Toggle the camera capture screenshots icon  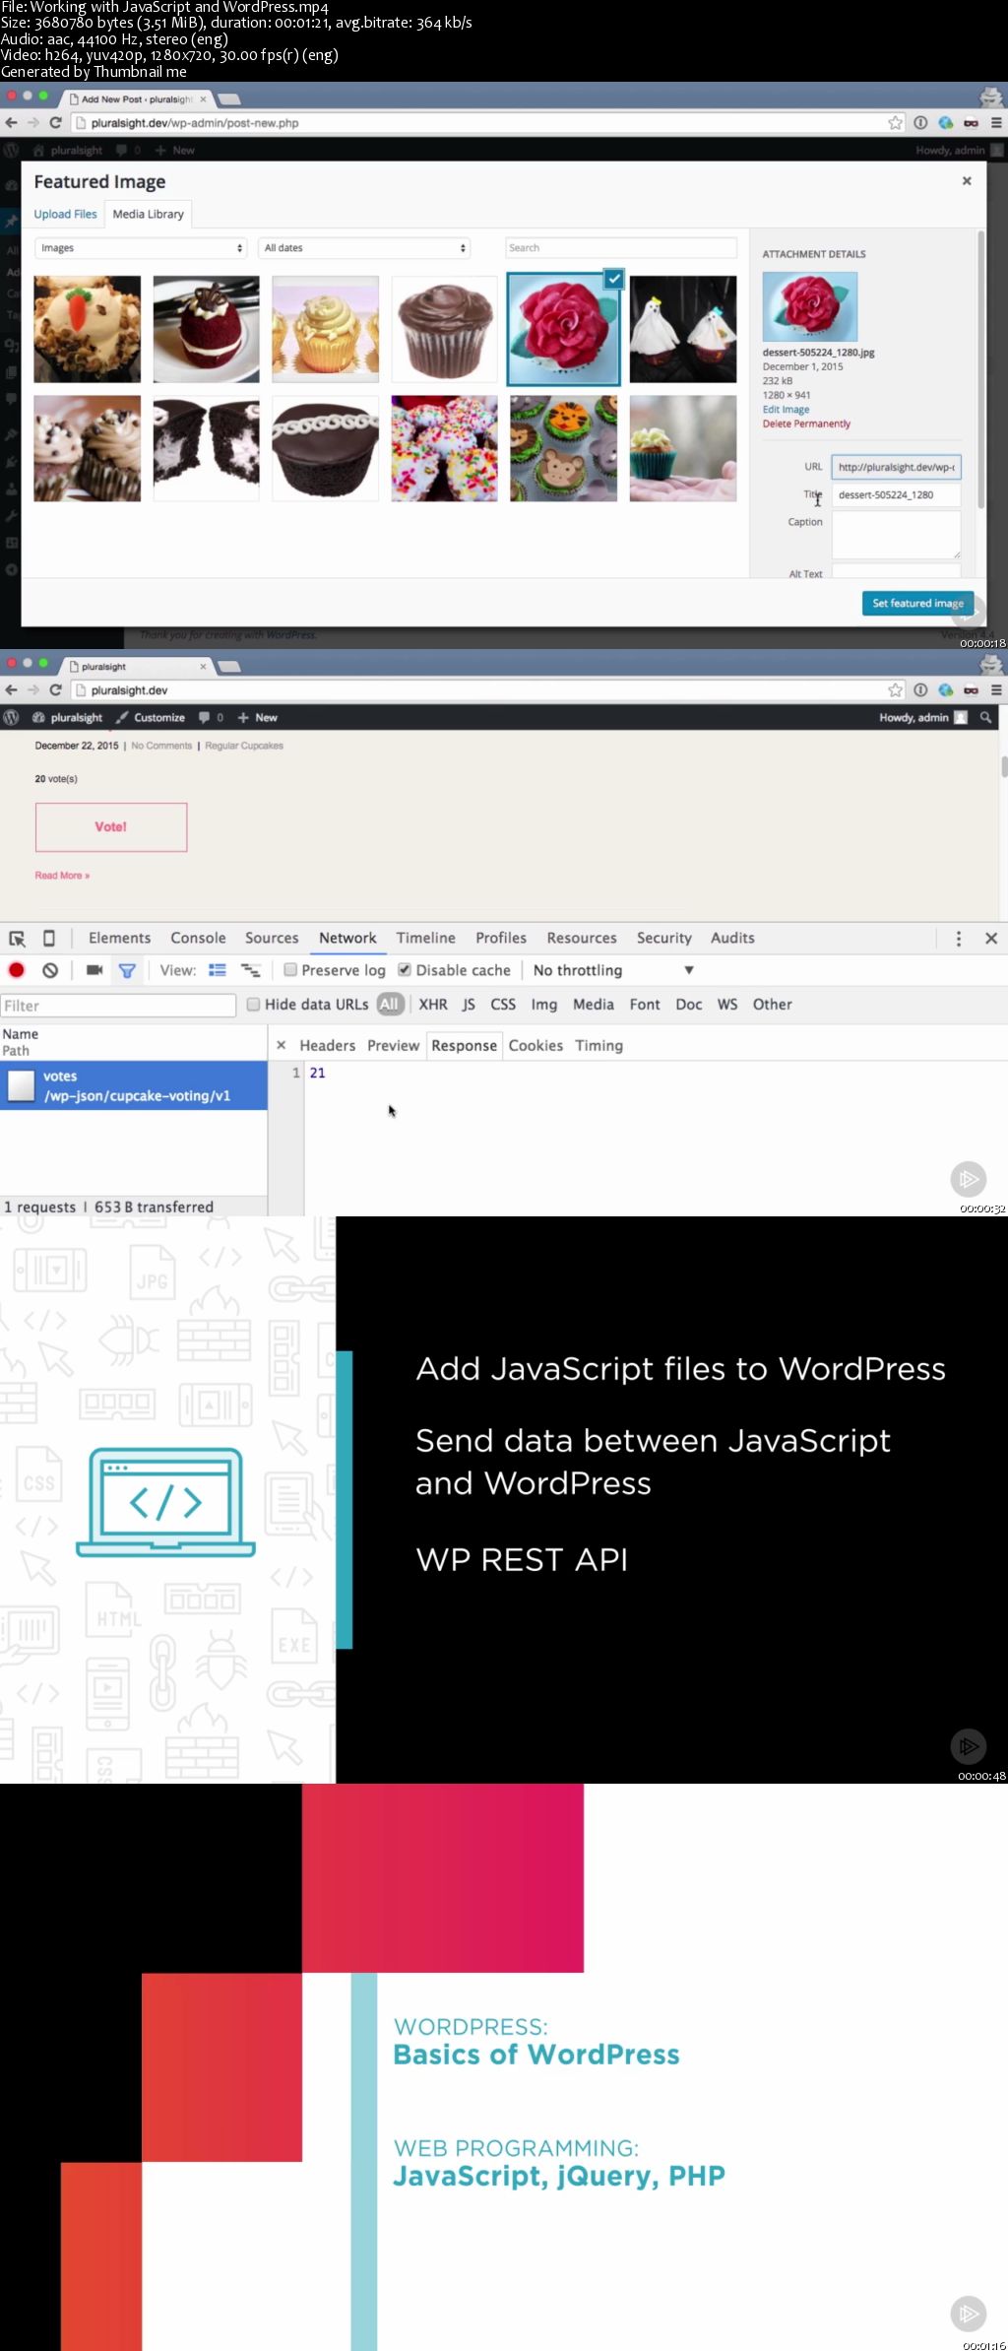coord(94,970)
